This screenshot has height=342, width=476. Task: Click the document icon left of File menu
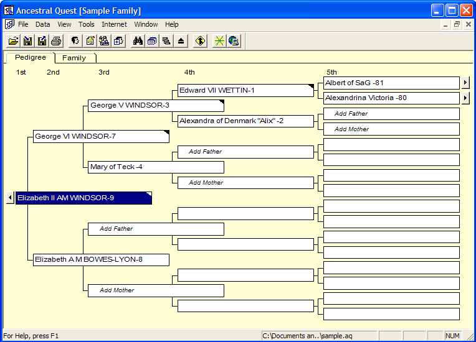[x=9, y=24]
